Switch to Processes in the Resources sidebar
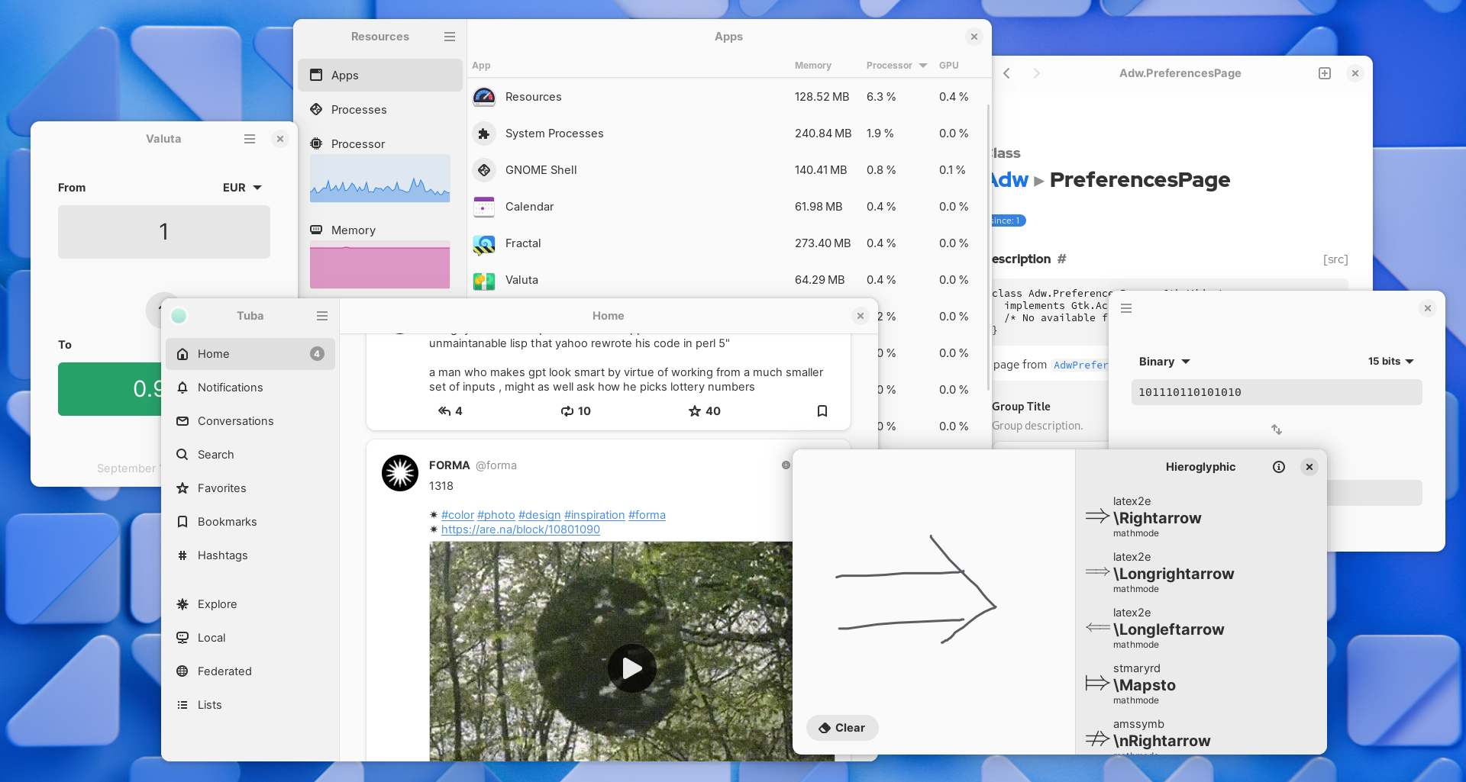Viewport: 1466px width, 782px height. pyautogui.click(x=358, y=110)
